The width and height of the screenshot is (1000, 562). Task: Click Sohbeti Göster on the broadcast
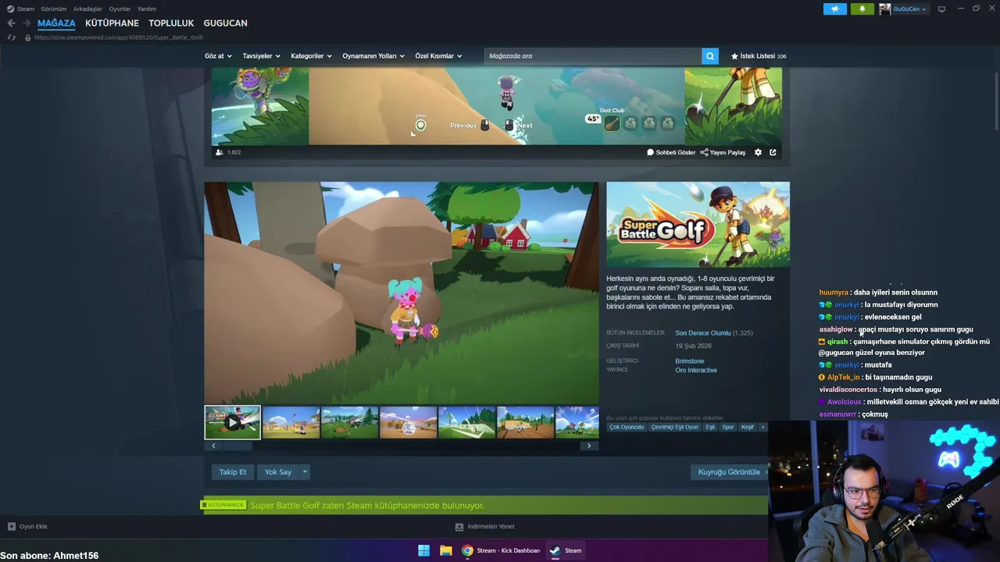[671, 152]
